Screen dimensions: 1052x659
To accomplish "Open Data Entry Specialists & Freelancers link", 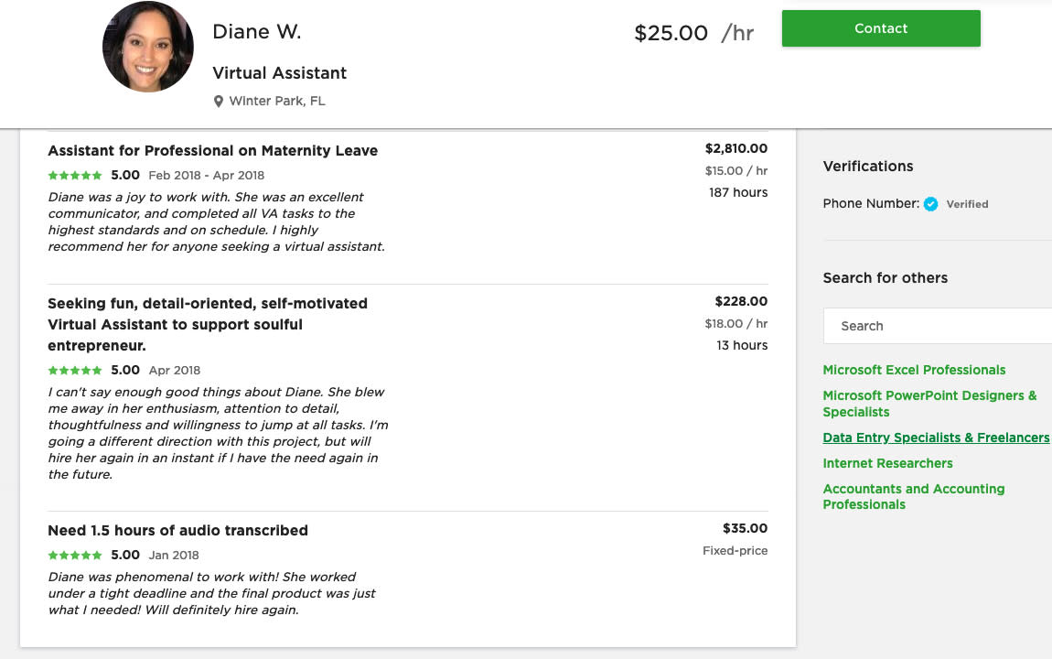I will point(936,438).
